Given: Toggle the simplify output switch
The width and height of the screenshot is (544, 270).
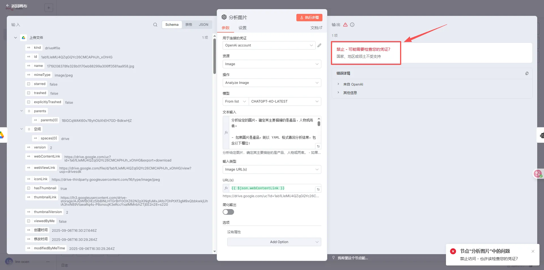Looking at the screenshot, I should click(x=228, y=212).
